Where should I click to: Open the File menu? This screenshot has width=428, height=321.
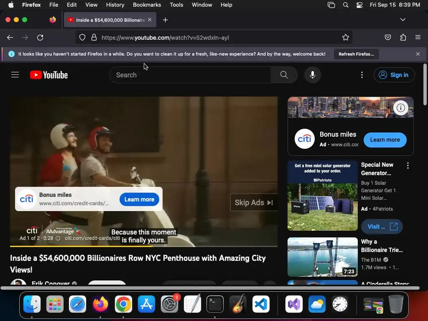[54, 5]
